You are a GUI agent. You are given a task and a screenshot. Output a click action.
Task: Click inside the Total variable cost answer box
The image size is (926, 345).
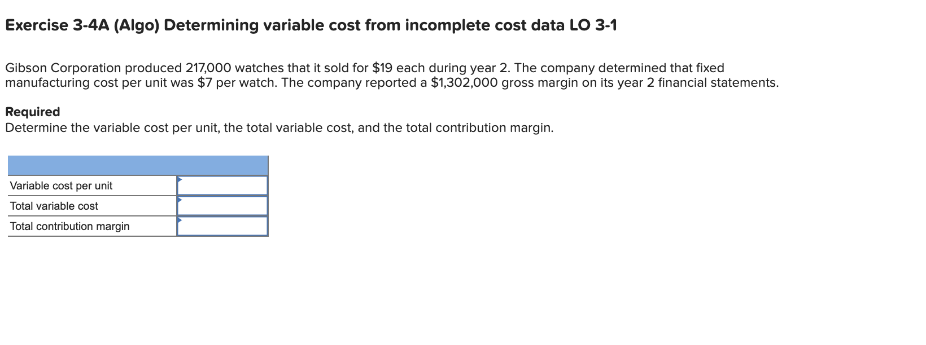[223, 205]
